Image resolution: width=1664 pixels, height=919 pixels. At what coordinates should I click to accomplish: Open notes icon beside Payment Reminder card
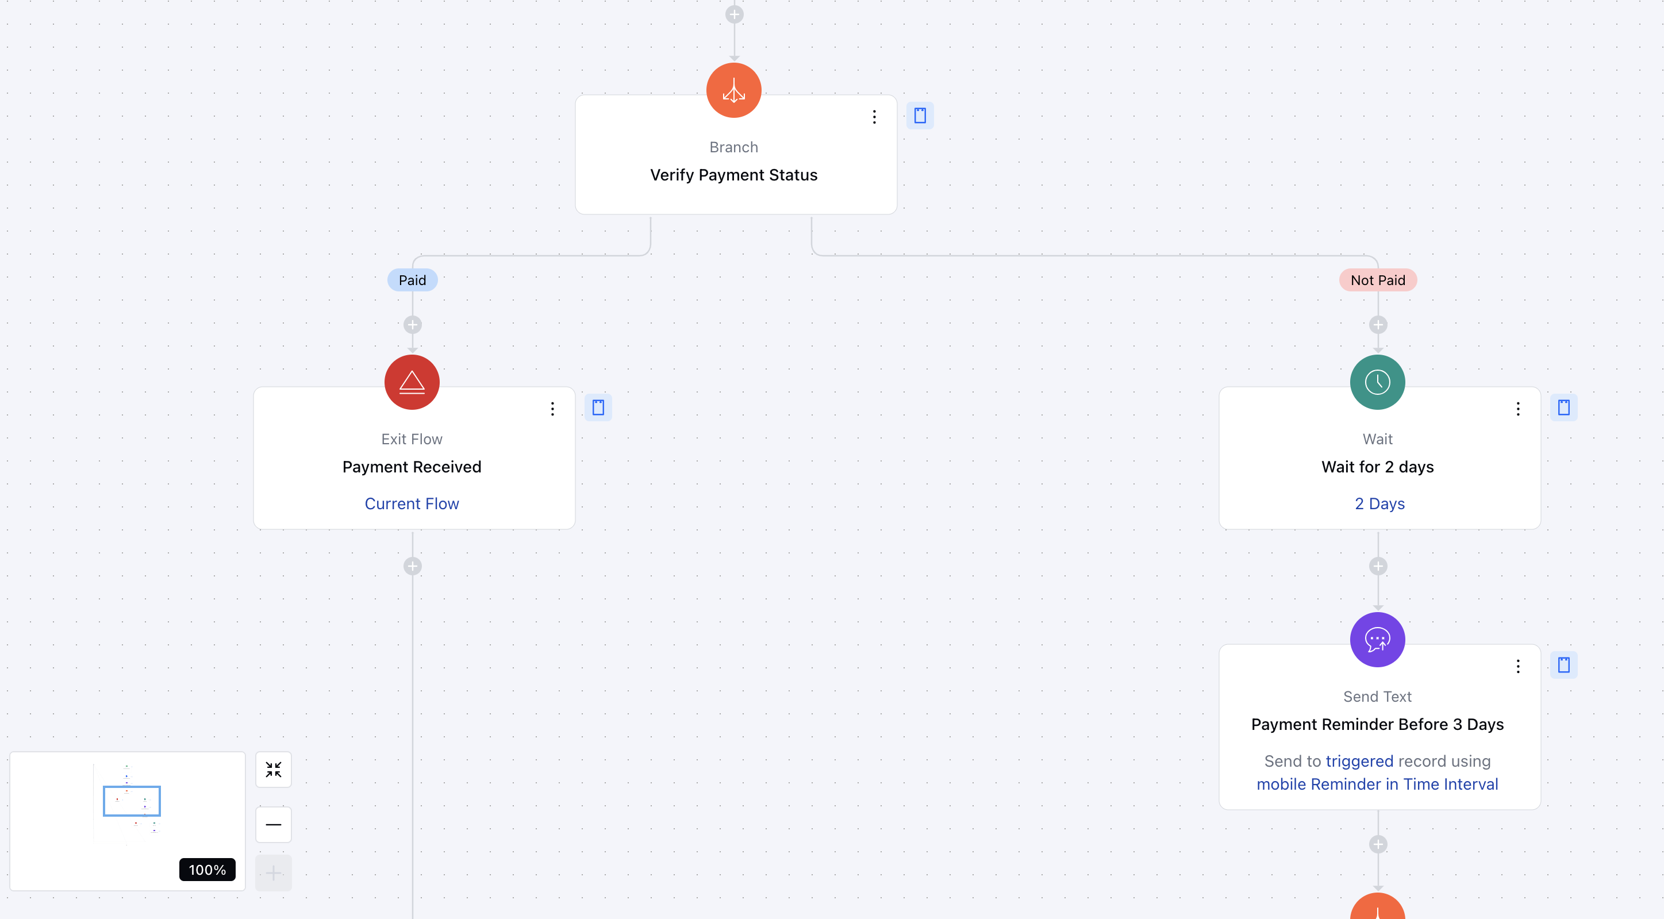tap(1563, 664)
